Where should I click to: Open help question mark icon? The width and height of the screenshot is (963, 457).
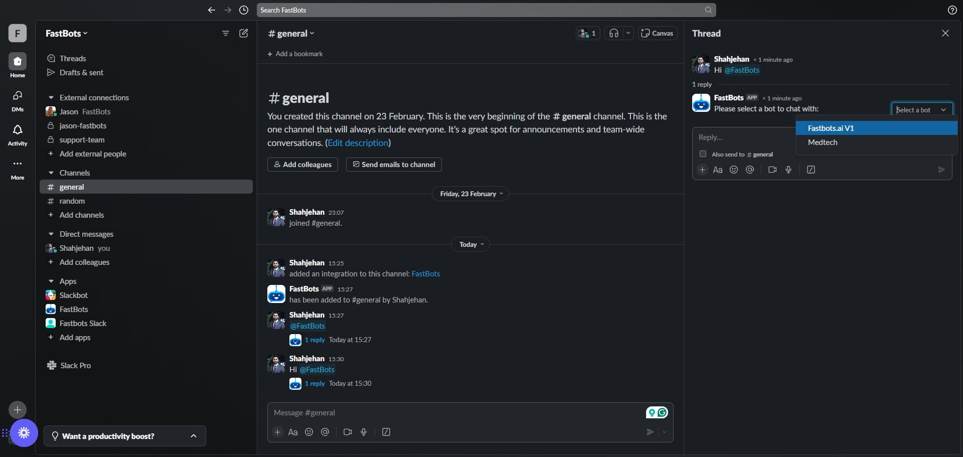[952, 10]
